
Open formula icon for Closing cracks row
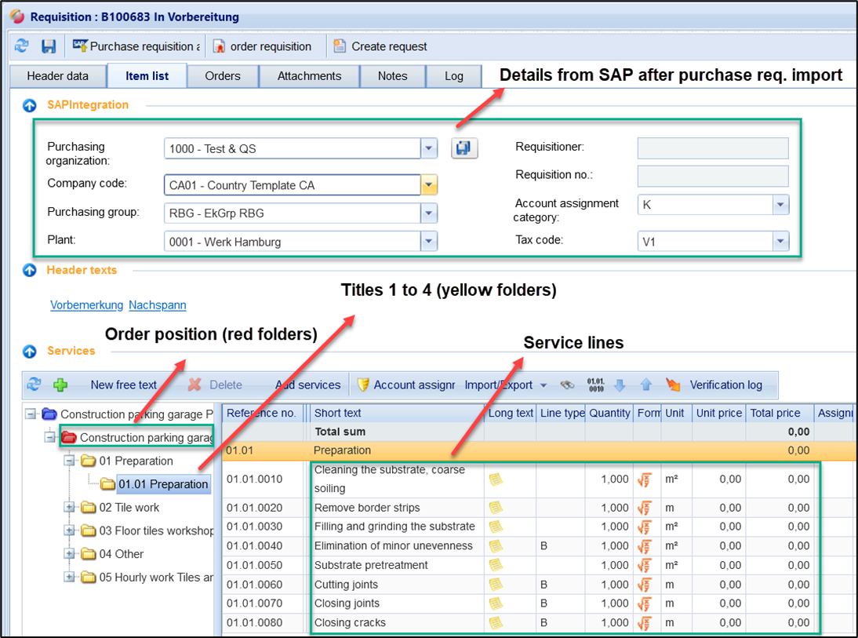[x=644, y=623]
